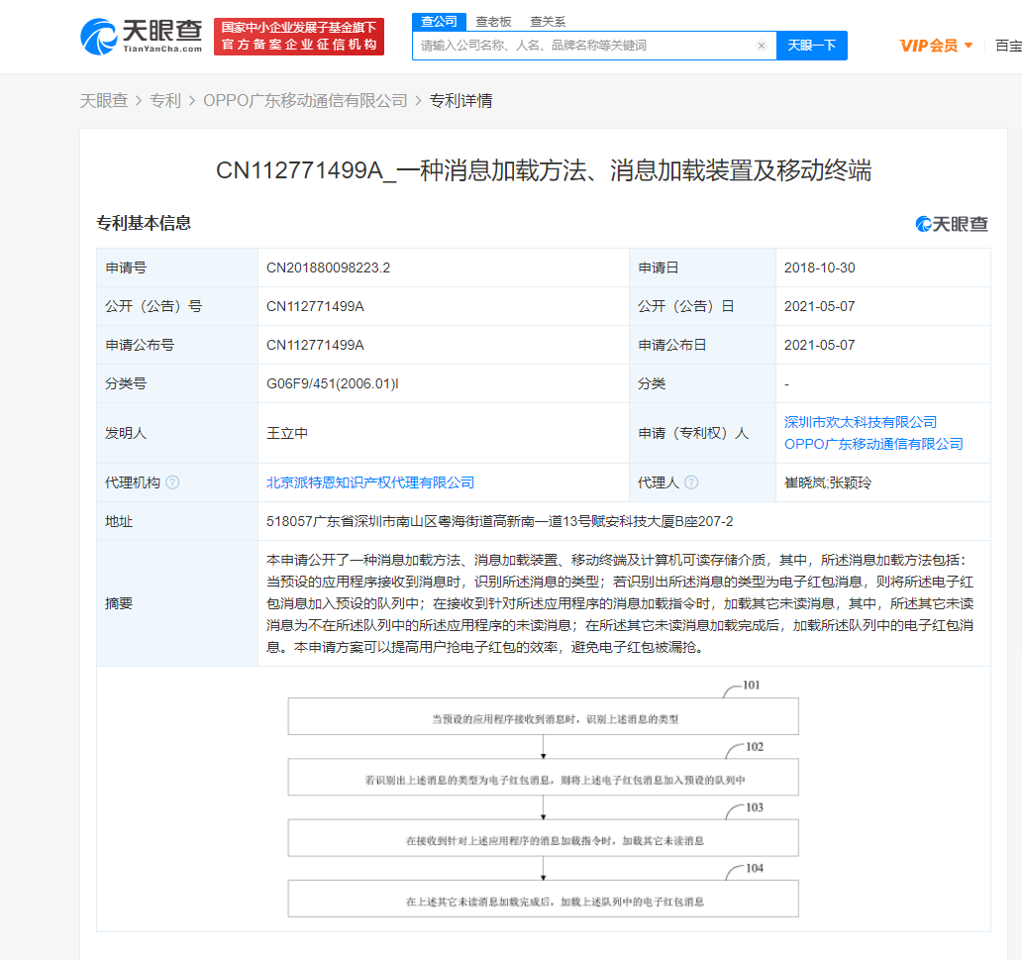Click the 专利基本信息 section heading
The height and width of the screenshot is (960, 1022).
coord(144,223)
